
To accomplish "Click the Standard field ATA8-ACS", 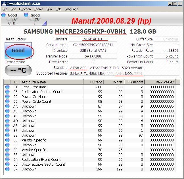I will tap(124, 68).
